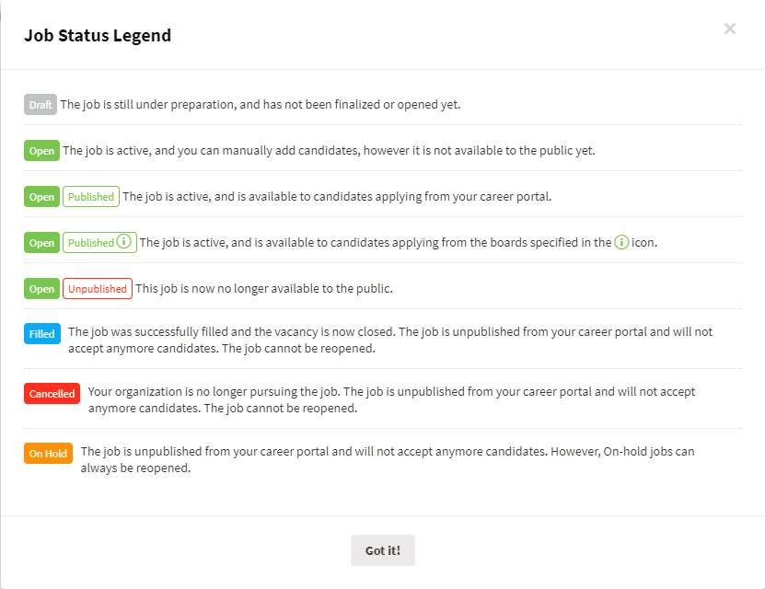Click the Open badge next to Unpublished
Viewport: 765px width, 589px height.
click(42, 289)
